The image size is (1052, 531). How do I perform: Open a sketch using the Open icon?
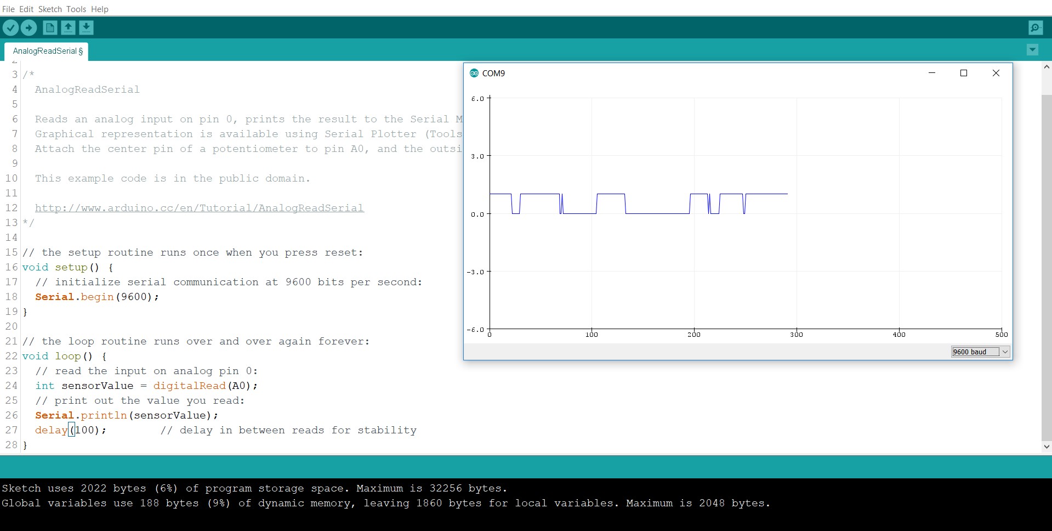68,27
